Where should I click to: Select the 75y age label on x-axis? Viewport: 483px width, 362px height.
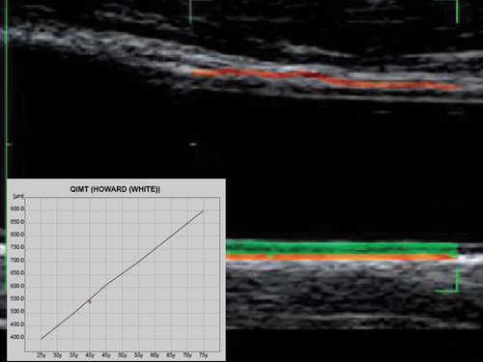pos(204,355)
